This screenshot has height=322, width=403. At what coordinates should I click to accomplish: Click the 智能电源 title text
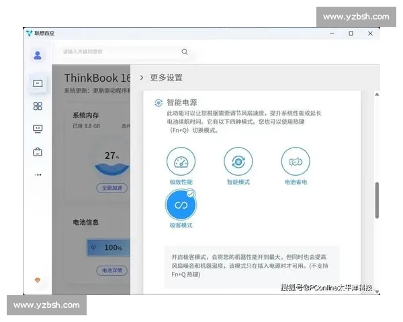pos(182,103)
